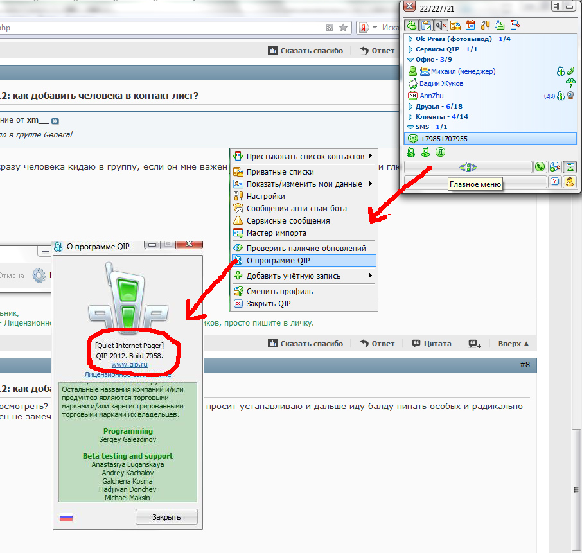Open the calendar icon in QIP toolbar
The image size is (582, 553).
pyautogui.click(x=470, y=25)
